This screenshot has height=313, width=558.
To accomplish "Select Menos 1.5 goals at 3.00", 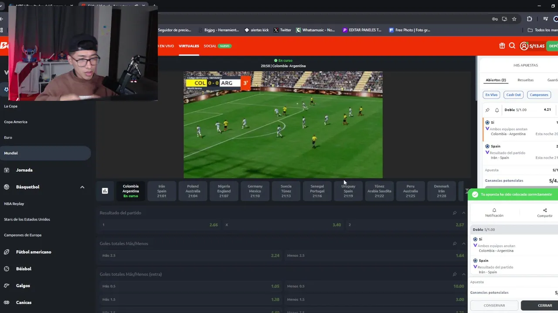I will (375, 300).
